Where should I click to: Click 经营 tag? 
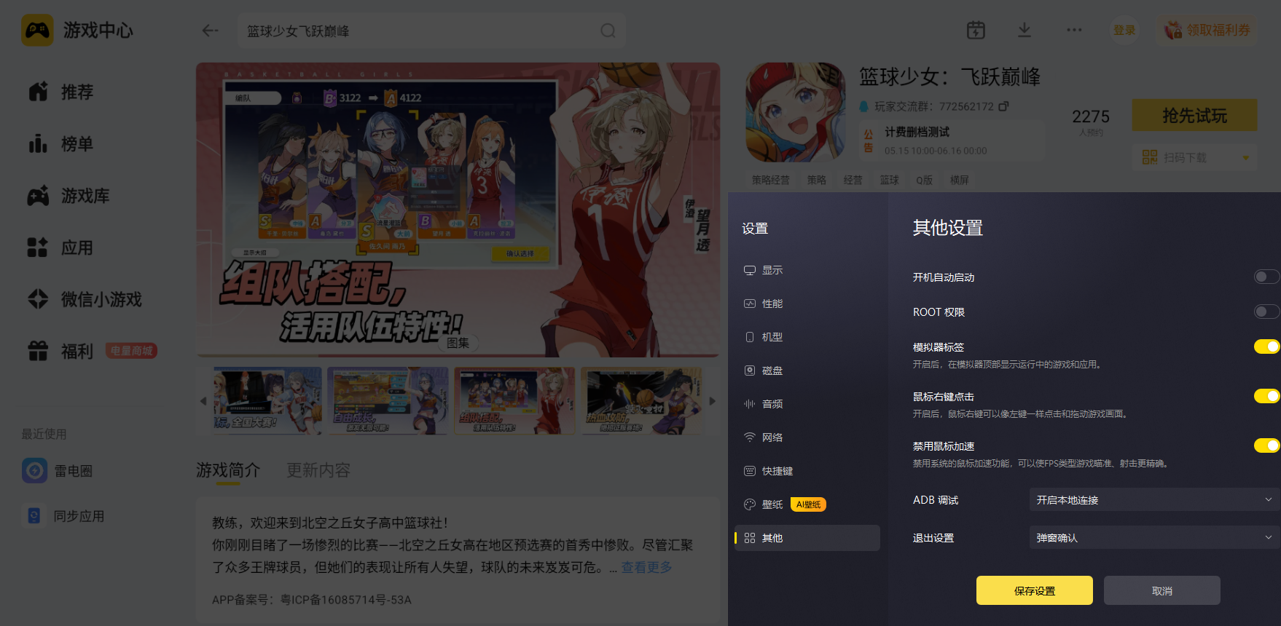853,180
